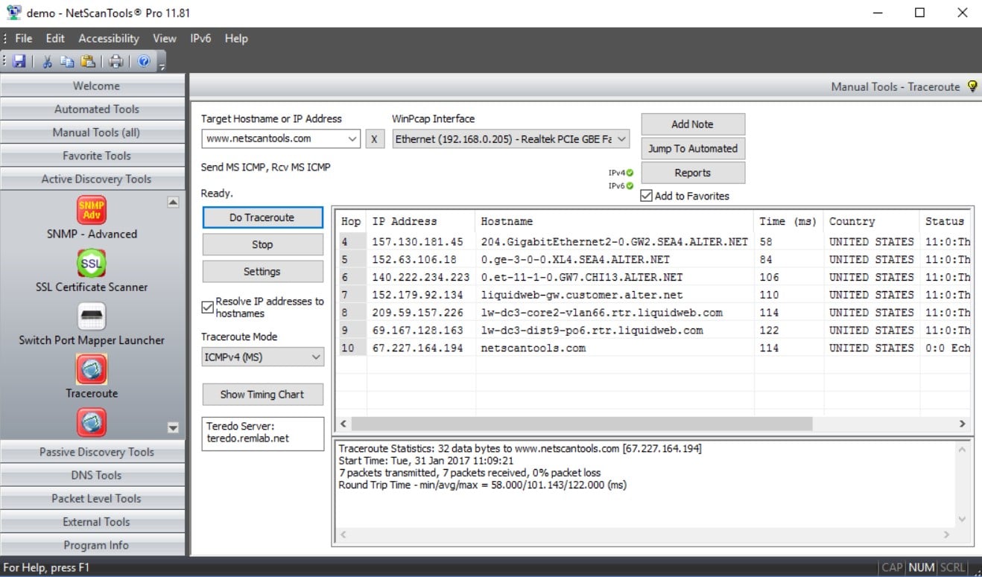Expand the External Tools section
The image size is (982, 577).
pos(92,522)
